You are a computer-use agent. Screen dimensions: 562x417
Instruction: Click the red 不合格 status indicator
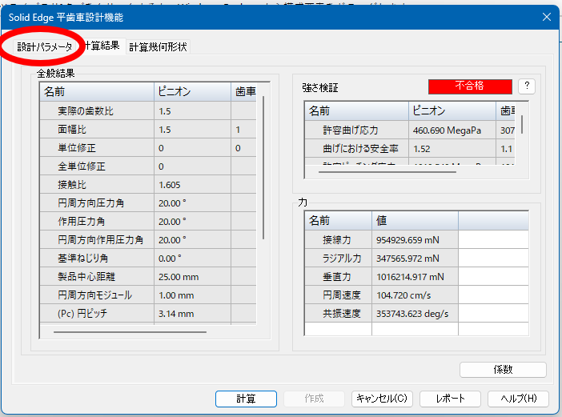pos(470,86)
